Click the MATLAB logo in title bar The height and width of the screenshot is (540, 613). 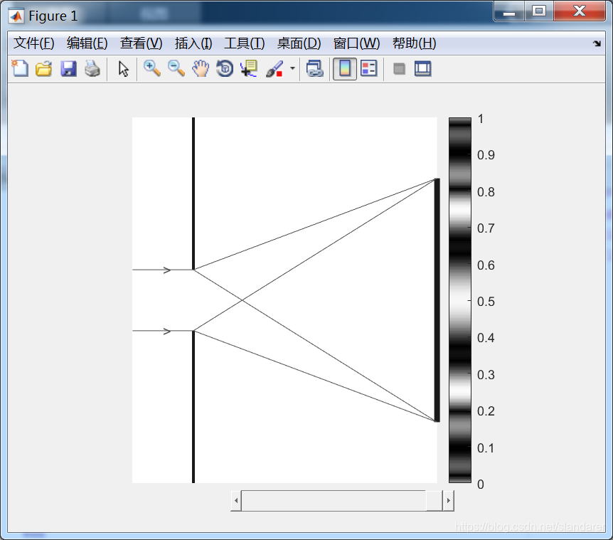[16, 16]
